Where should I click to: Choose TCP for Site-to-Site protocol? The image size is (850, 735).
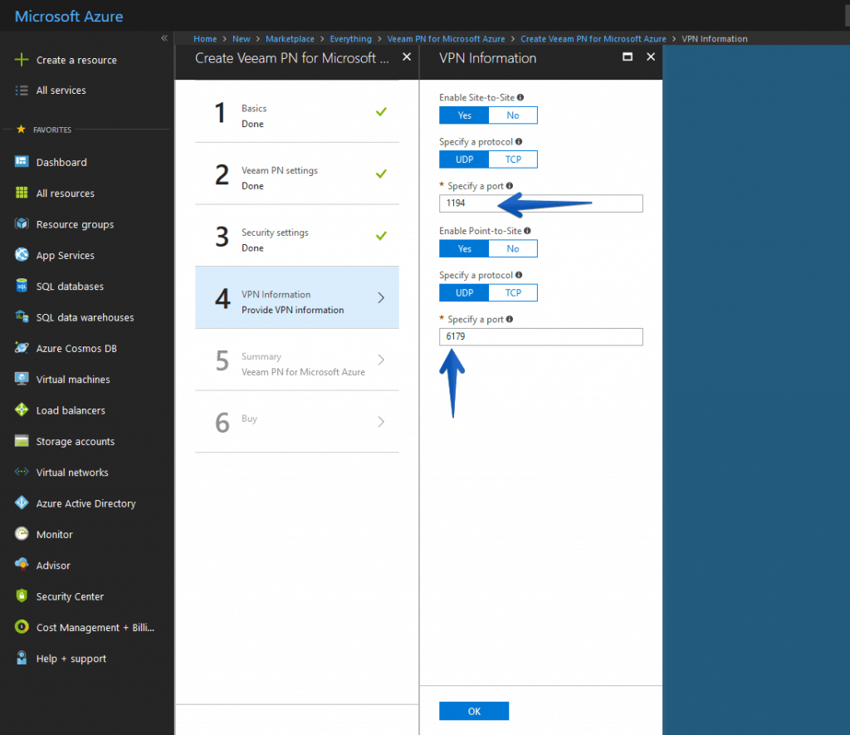(513, 159)
